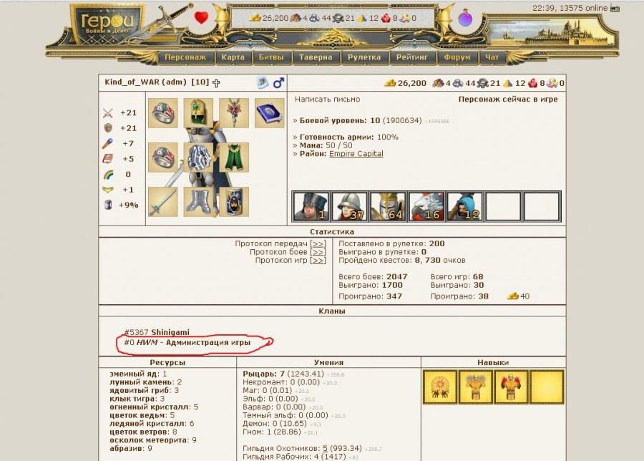
Task: Follow the Empire Capital district link
Action: coord(356,154)
